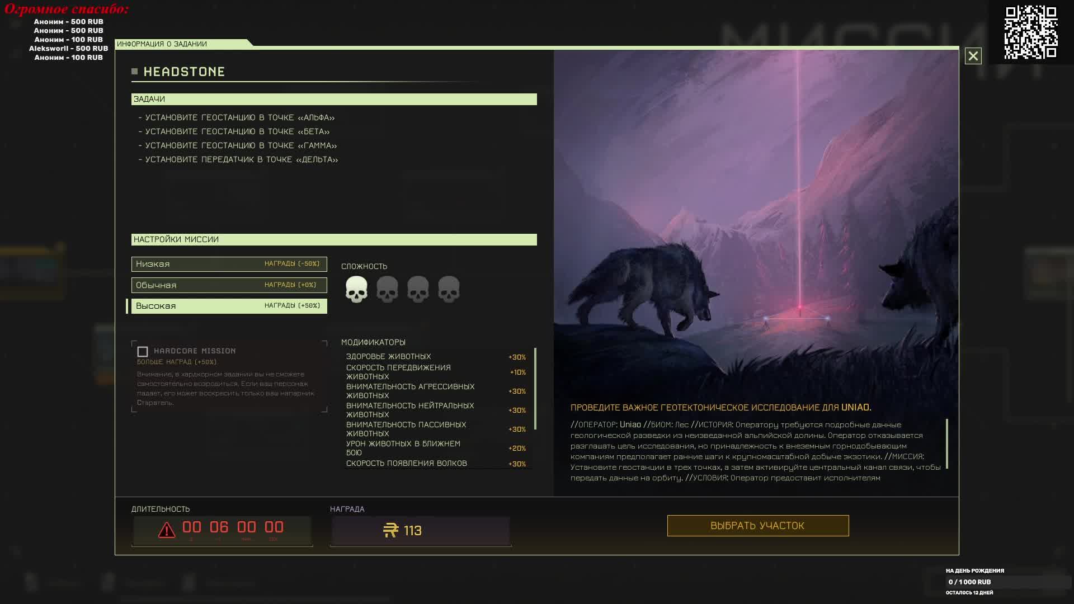Screen dimensions: 1074x604
Task: Click the currency symbol next to reward 113
Action: [390, 530]
